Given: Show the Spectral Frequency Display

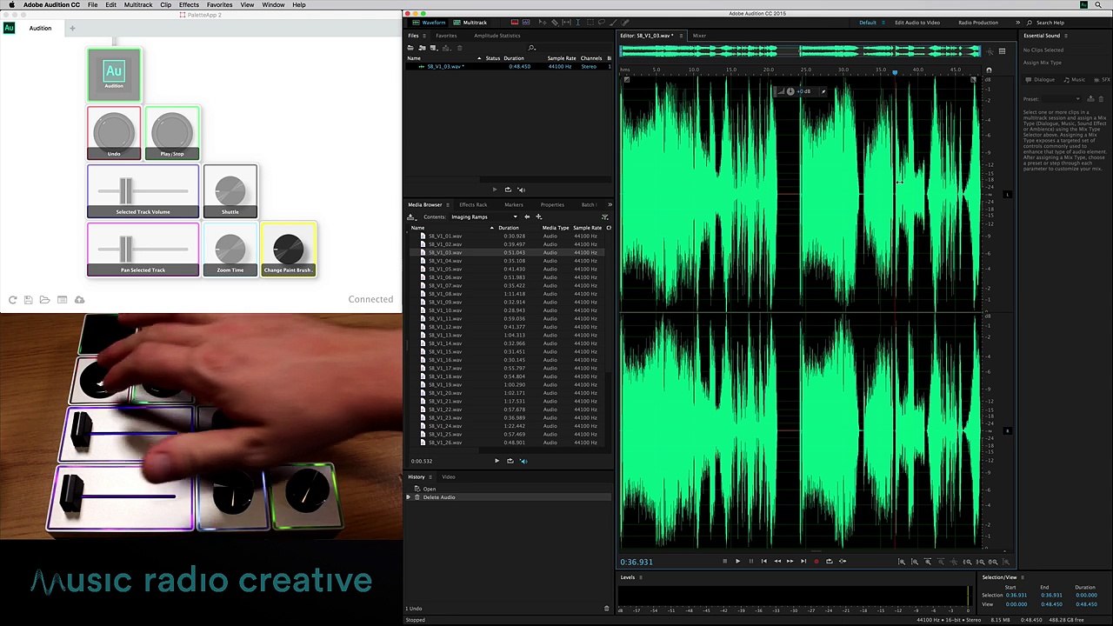Looking at the screenshot, I should [515, 23].
